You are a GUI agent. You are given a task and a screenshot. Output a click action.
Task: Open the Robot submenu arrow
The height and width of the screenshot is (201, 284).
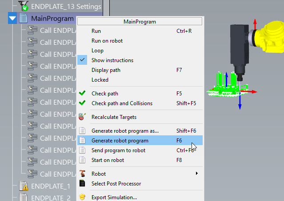coord(196,173)
